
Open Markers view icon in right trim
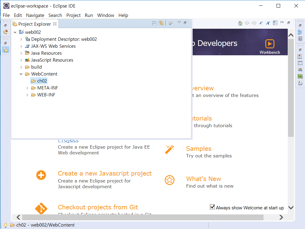[x=300, y=56]
